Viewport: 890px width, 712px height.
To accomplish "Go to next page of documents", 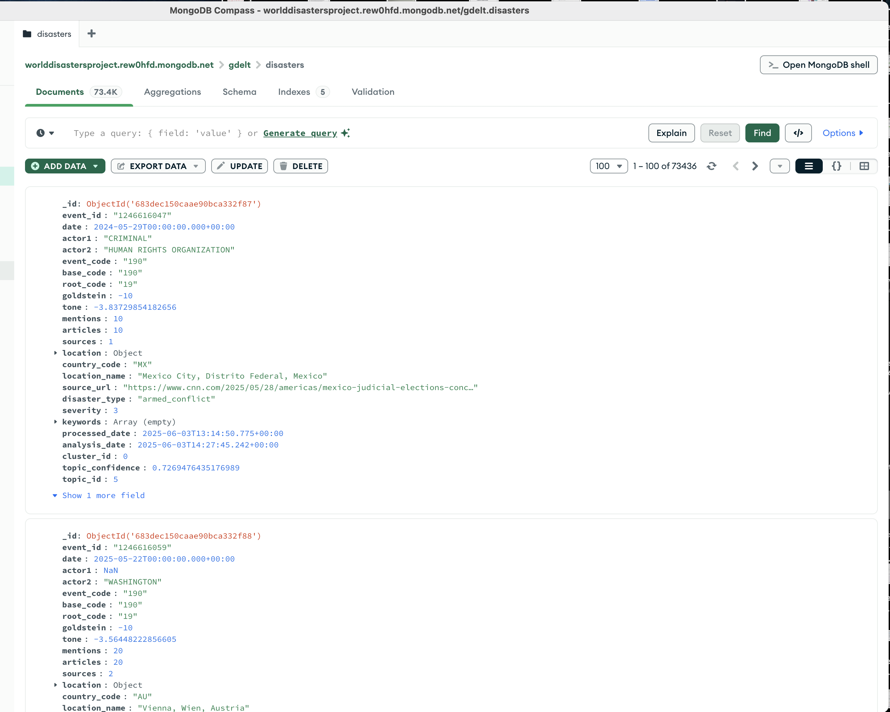I will 755,166.
